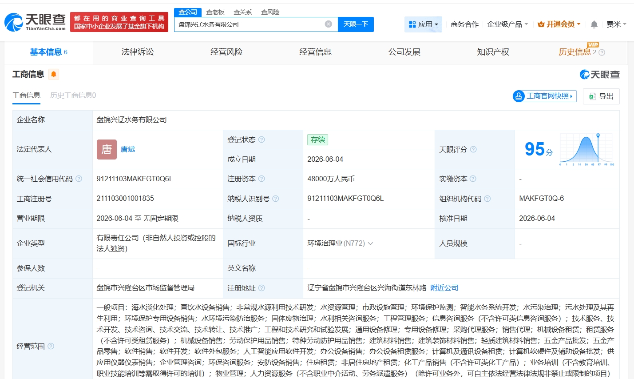Select the 查老板 search tab
The width and height of the screenshot is (634, 379).
[x=215, y=12]
